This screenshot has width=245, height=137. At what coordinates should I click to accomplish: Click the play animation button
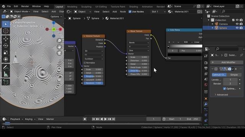(x=105, y=119)
